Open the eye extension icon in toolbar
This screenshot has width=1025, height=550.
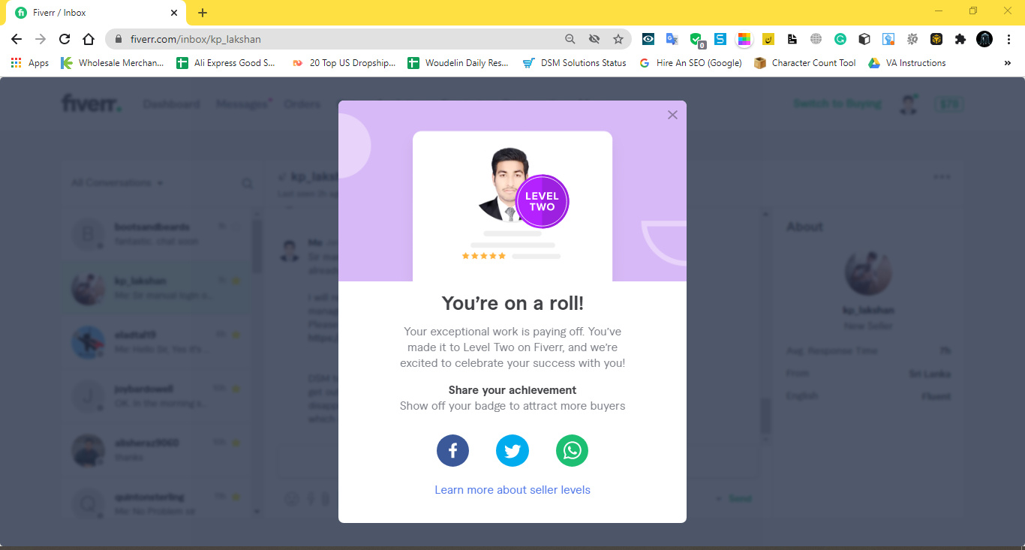click(x=648, y=39)
